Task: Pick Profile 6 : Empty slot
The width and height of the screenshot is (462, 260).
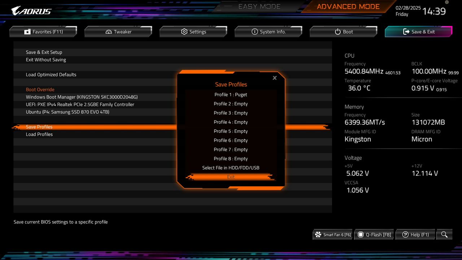Action: point(231,140)
